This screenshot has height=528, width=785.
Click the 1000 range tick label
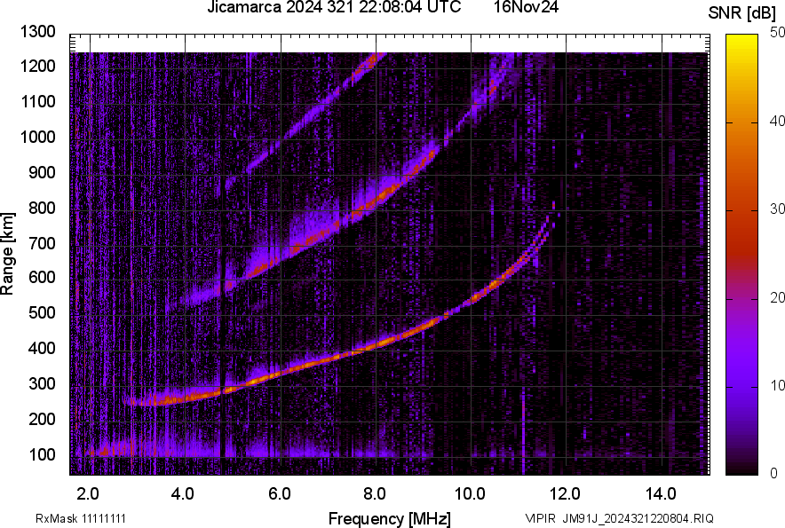(37, 137)
